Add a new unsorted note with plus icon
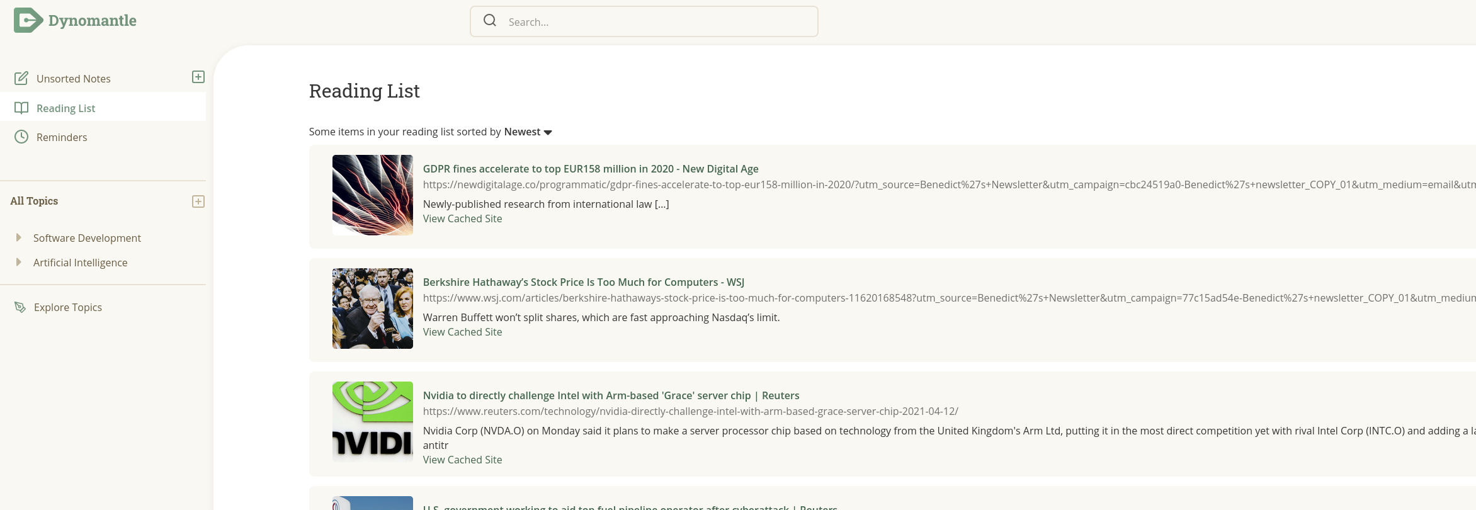Viewport: 1476px width, 510px height. 198,77
